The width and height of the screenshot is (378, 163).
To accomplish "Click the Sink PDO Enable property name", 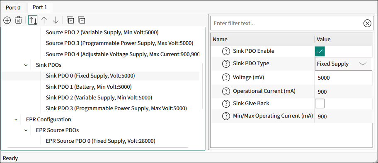I will pyautogui.click(x=253, y=51).
